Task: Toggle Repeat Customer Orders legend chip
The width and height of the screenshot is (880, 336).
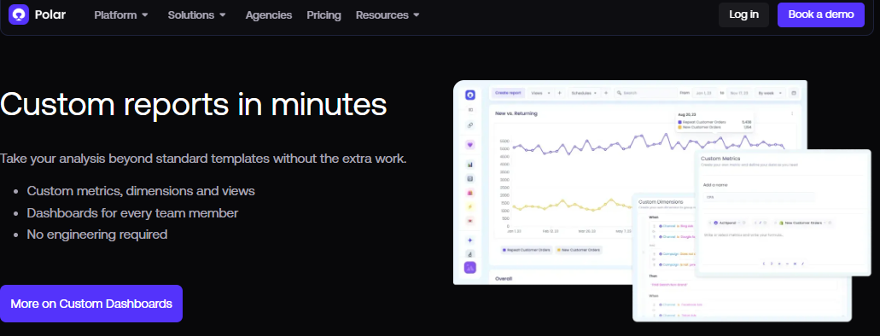Action: click(x=527, y=250)
